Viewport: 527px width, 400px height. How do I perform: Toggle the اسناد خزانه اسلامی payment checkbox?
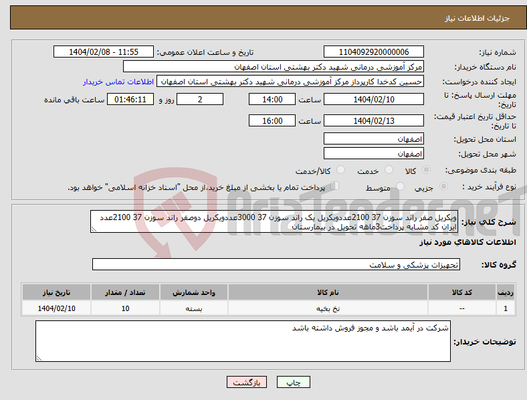pos(334,186)
